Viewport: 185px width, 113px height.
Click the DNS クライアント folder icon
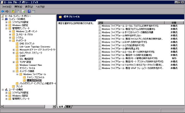tap(17, 44)
